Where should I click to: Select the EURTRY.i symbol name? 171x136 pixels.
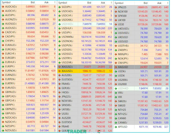(x=10, y=84)
